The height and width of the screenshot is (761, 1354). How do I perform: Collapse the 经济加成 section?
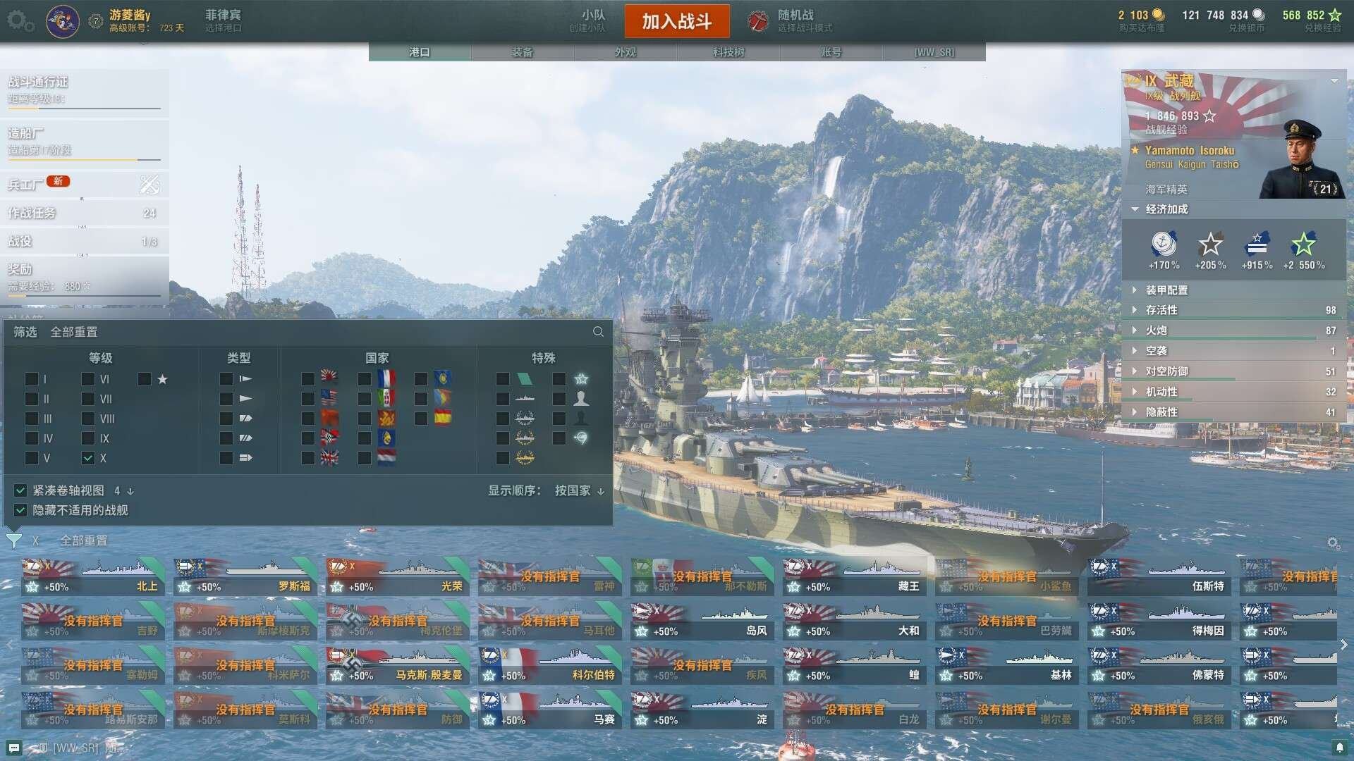(x=1166, y=209)
